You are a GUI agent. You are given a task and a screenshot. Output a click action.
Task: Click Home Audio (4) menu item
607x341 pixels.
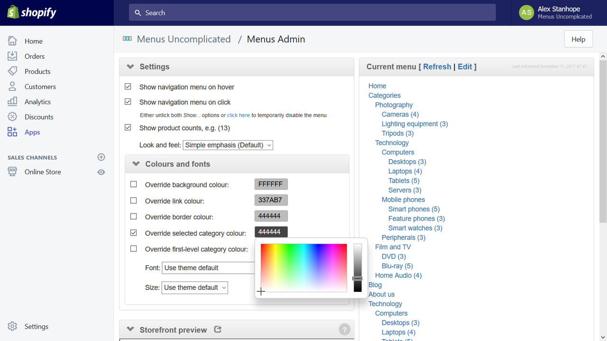tap(398, 275)
